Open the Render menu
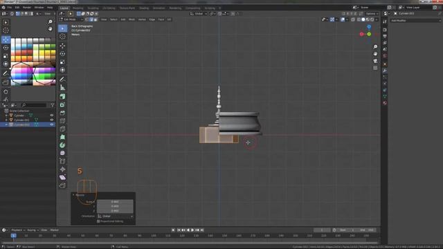This screenshot has width=443, height=249. pos(27,8)
